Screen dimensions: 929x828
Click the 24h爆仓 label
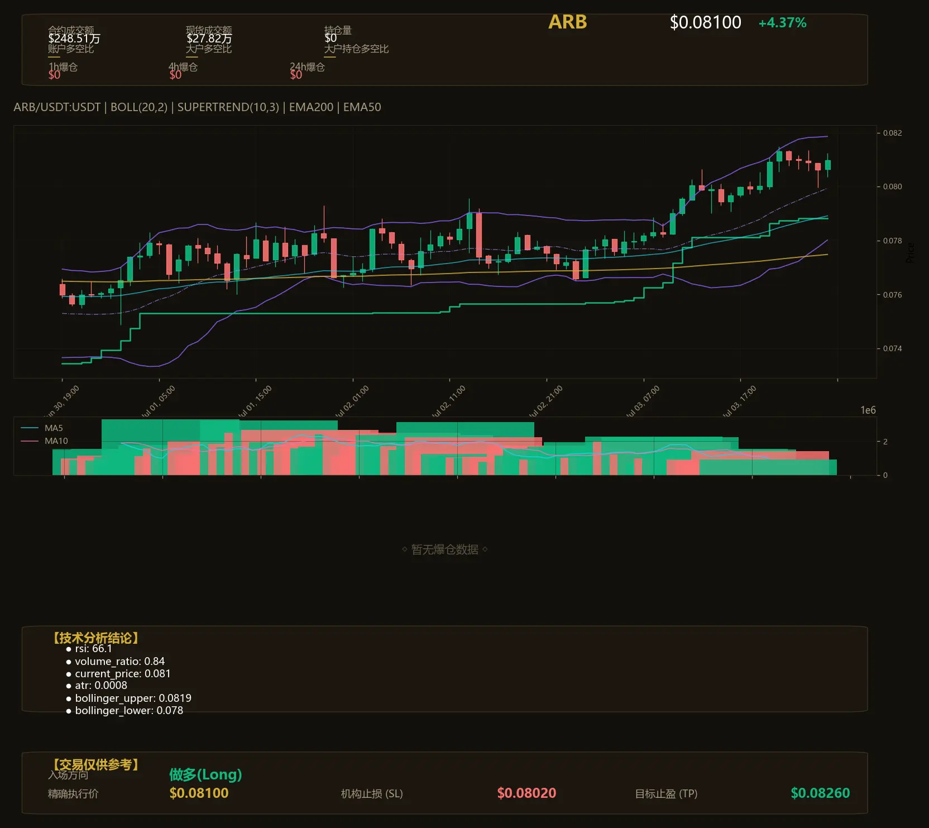pyautogui.click(x=307, y=67)
